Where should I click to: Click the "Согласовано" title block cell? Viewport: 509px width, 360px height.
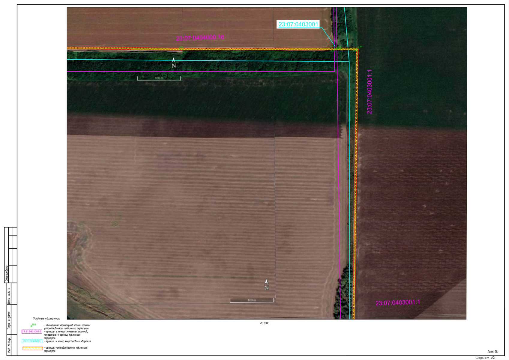(6, 274)
